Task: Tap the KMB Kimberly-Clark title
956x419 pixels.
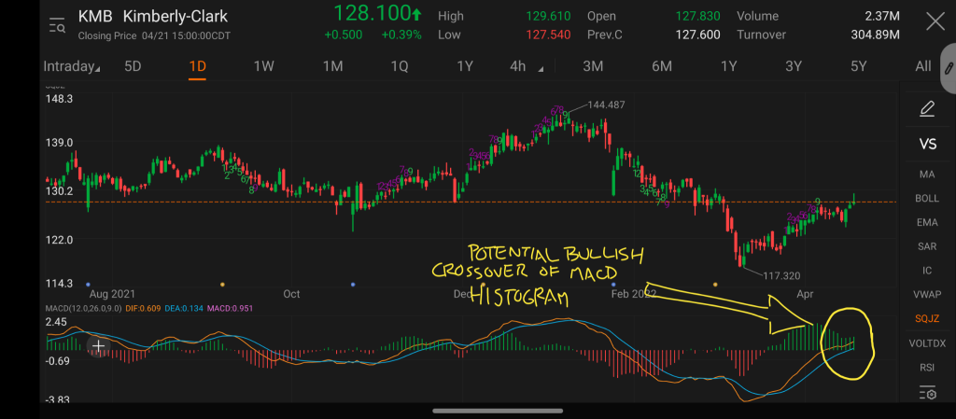Action: [152, 17]
